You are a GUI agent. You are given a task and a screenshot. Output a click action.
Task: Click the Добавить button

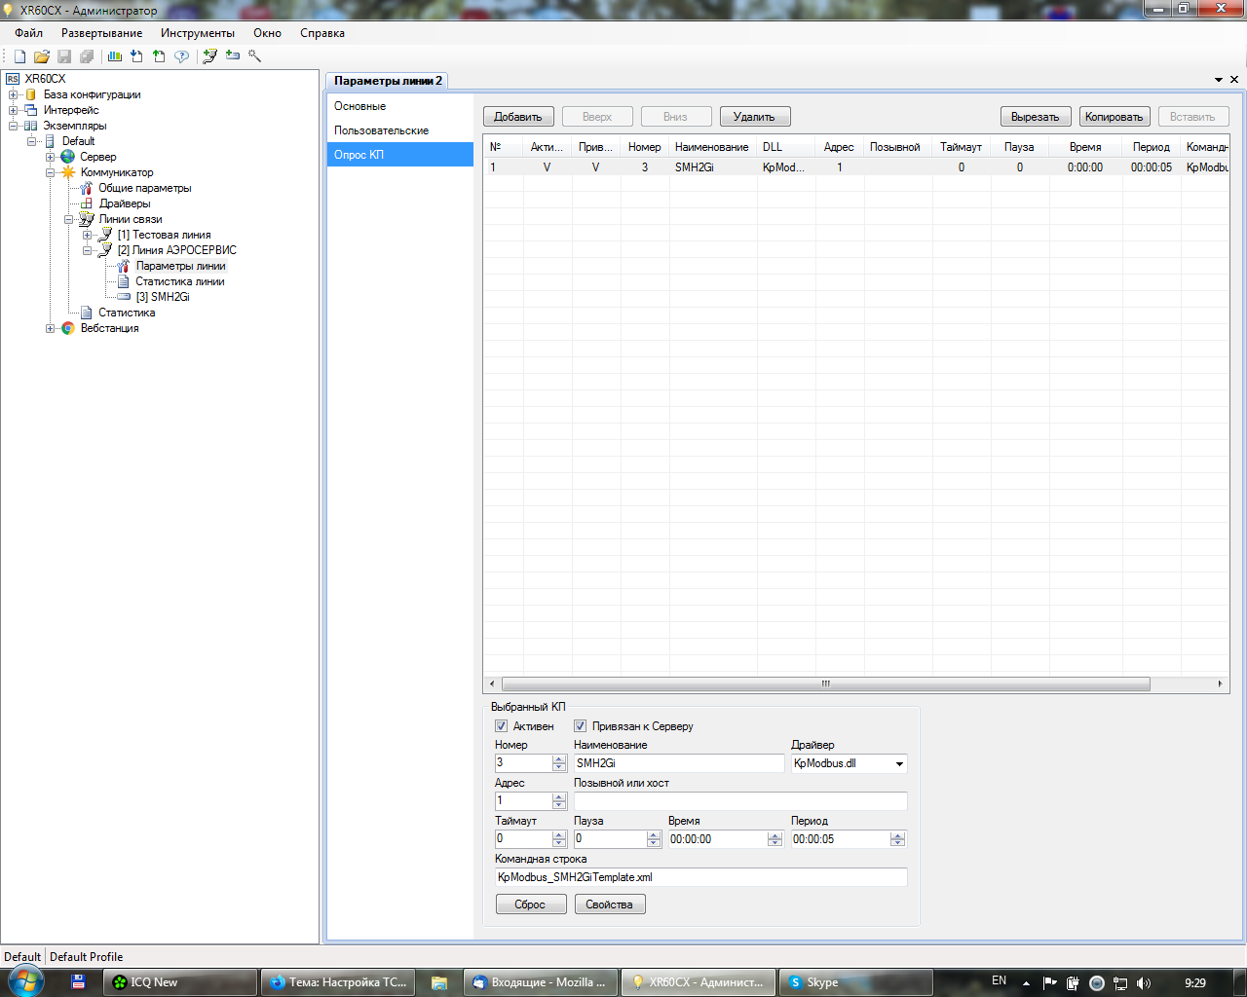click(x=518, y=117)
